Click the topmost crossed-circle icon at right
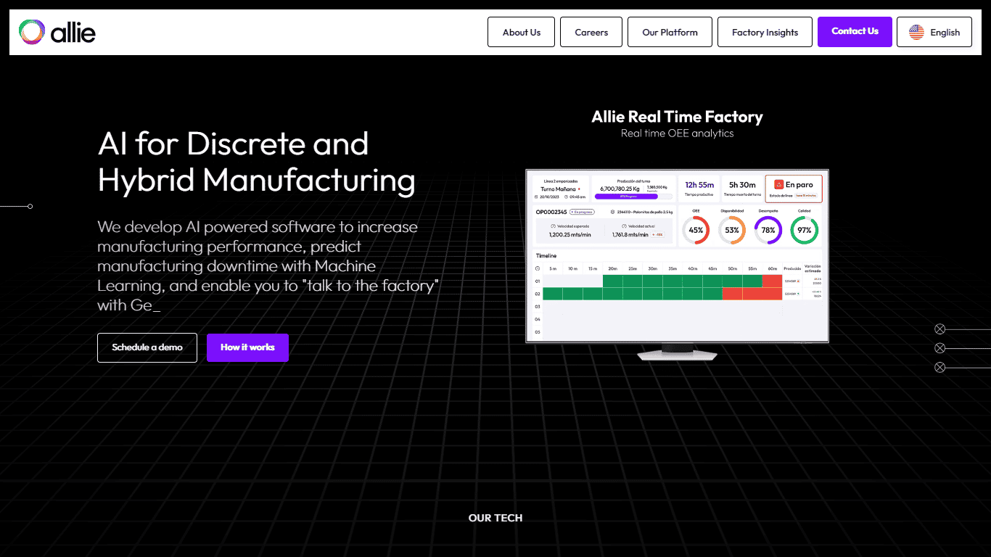 (x=940, y=329)
